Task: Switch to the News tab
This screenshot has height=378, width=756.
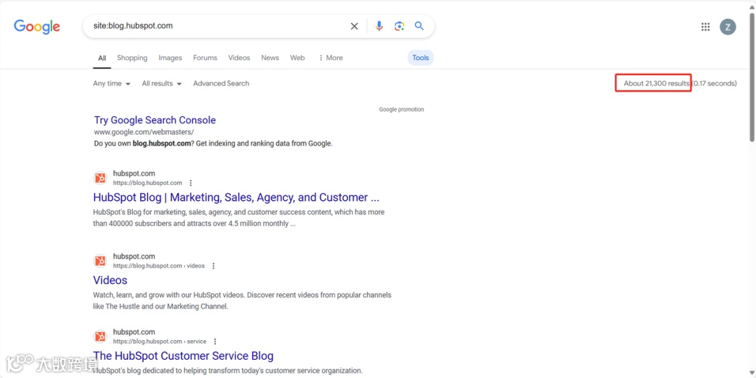Action: click(x=270, y=58)
